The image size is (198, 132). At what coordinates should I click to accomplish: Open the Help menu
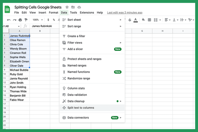(100, 13)
